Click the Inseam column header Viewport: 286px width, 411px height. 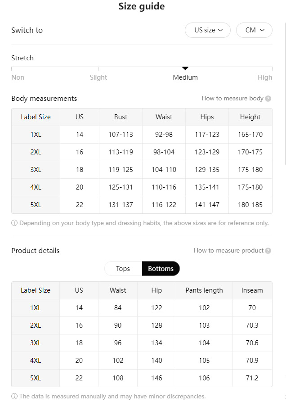click(x=252, y=290)
